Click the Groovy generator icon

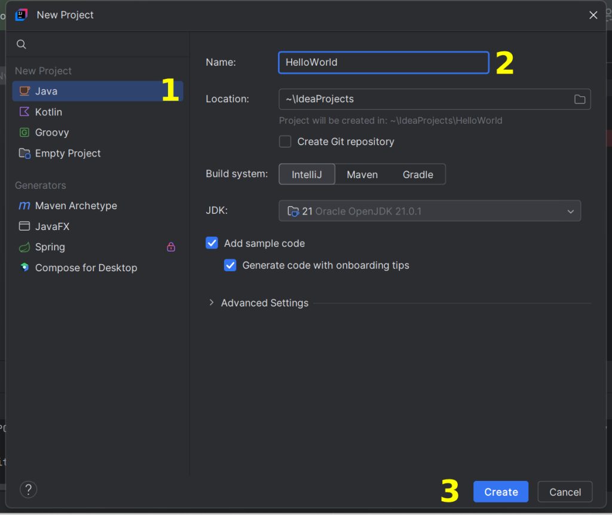(25, 133)
